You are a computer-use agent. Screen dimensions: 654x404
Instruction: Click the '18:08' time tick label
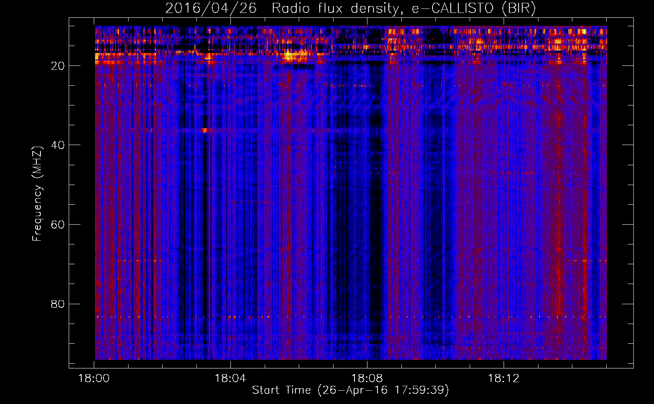click(367, 379)
